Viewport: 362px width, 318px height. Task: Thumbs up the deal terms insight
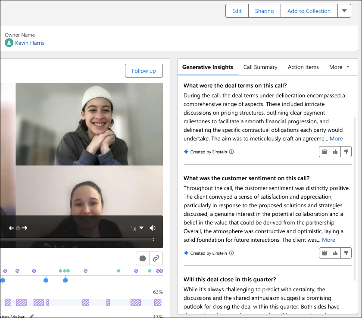point(335,152)
